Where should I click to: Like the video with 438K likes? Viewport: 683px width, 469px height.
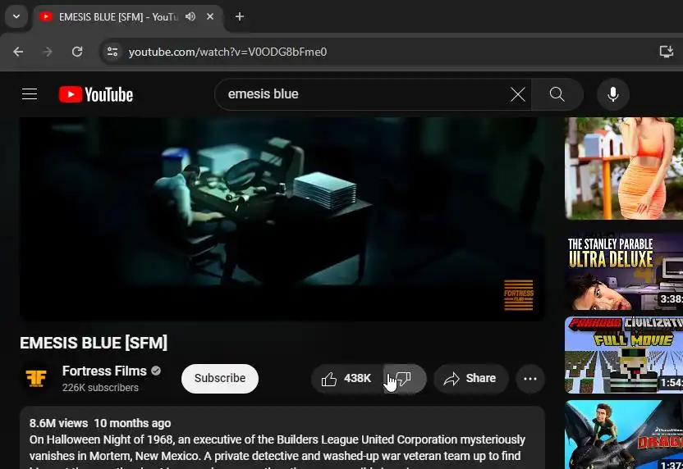[346, 379]
